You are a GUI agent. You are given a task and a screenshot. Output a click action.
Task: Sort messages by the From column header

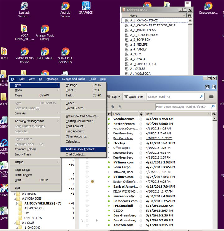(x=125, y=114)
